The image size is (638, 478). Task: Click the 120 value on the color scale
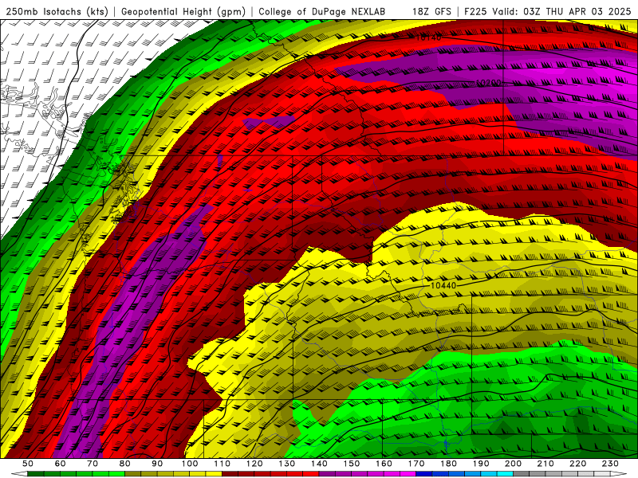[254, 464]
